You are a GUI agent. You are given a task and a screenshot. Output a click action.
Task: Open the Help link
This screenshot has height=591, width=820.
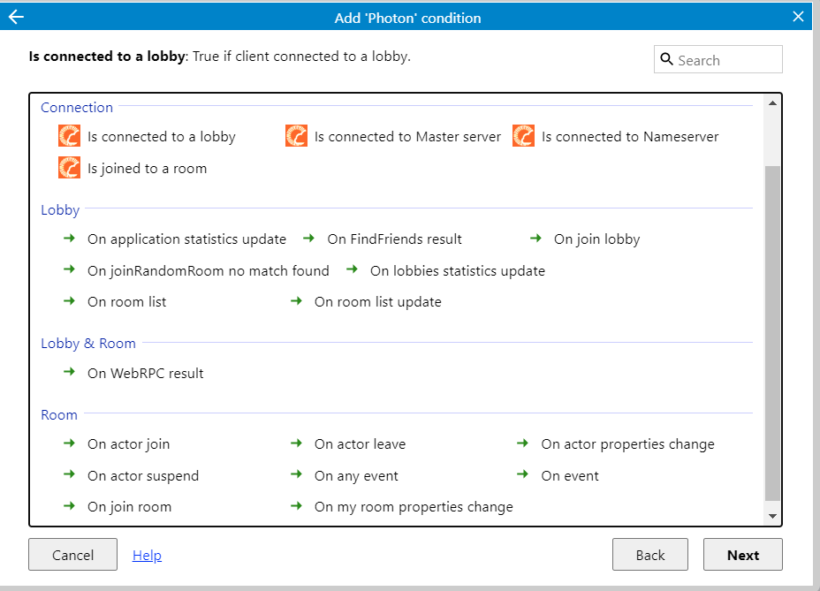pos(147,555)
